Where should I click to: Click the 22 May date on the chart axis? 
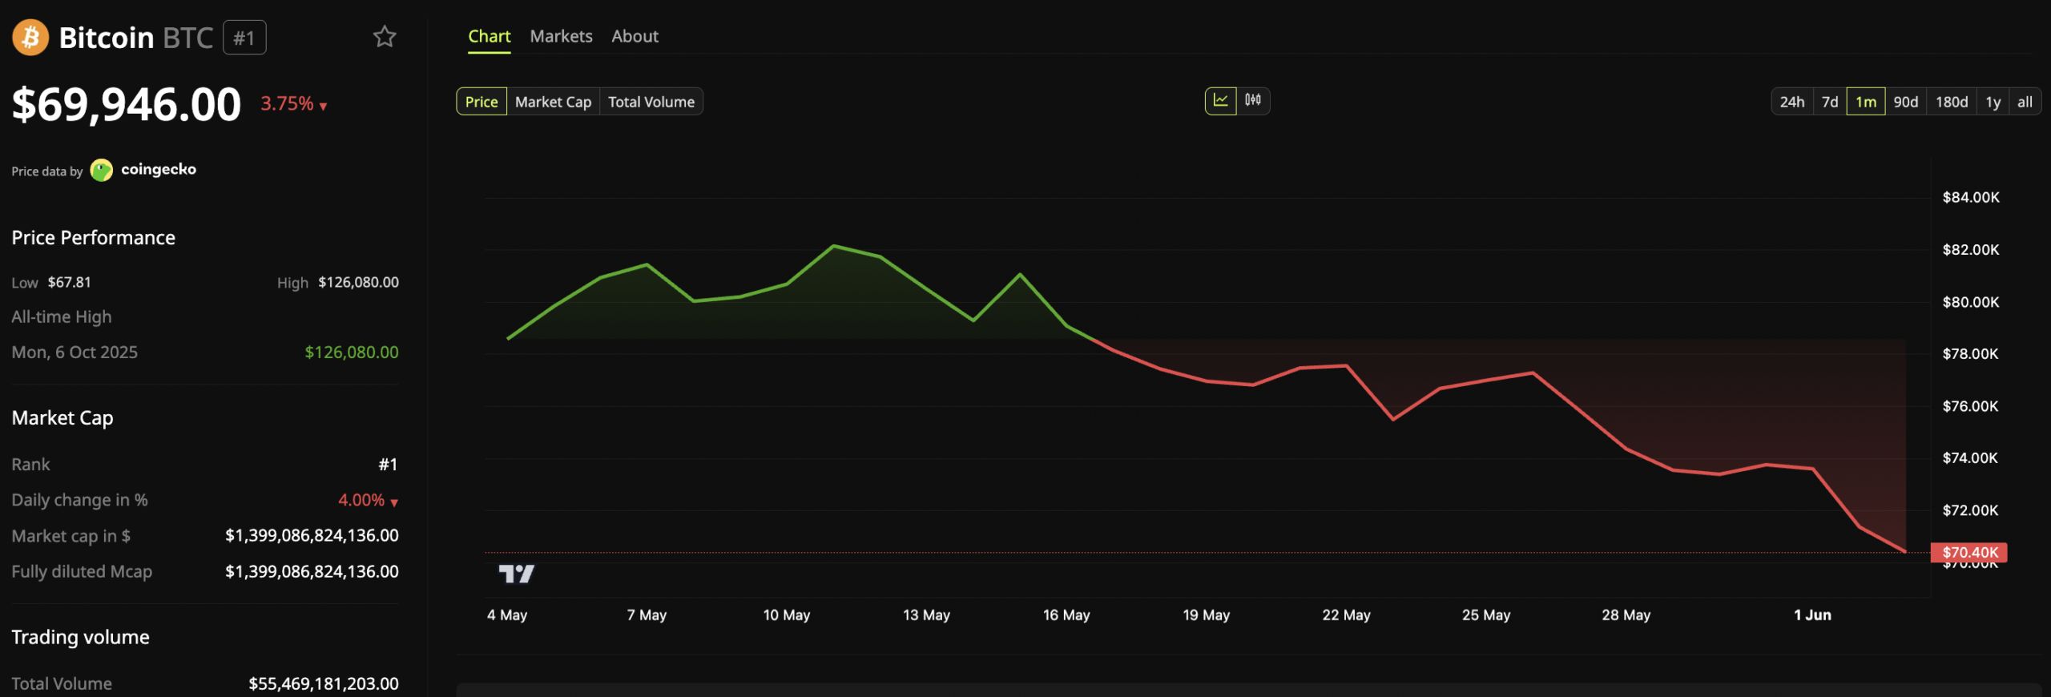point(1346,614)
